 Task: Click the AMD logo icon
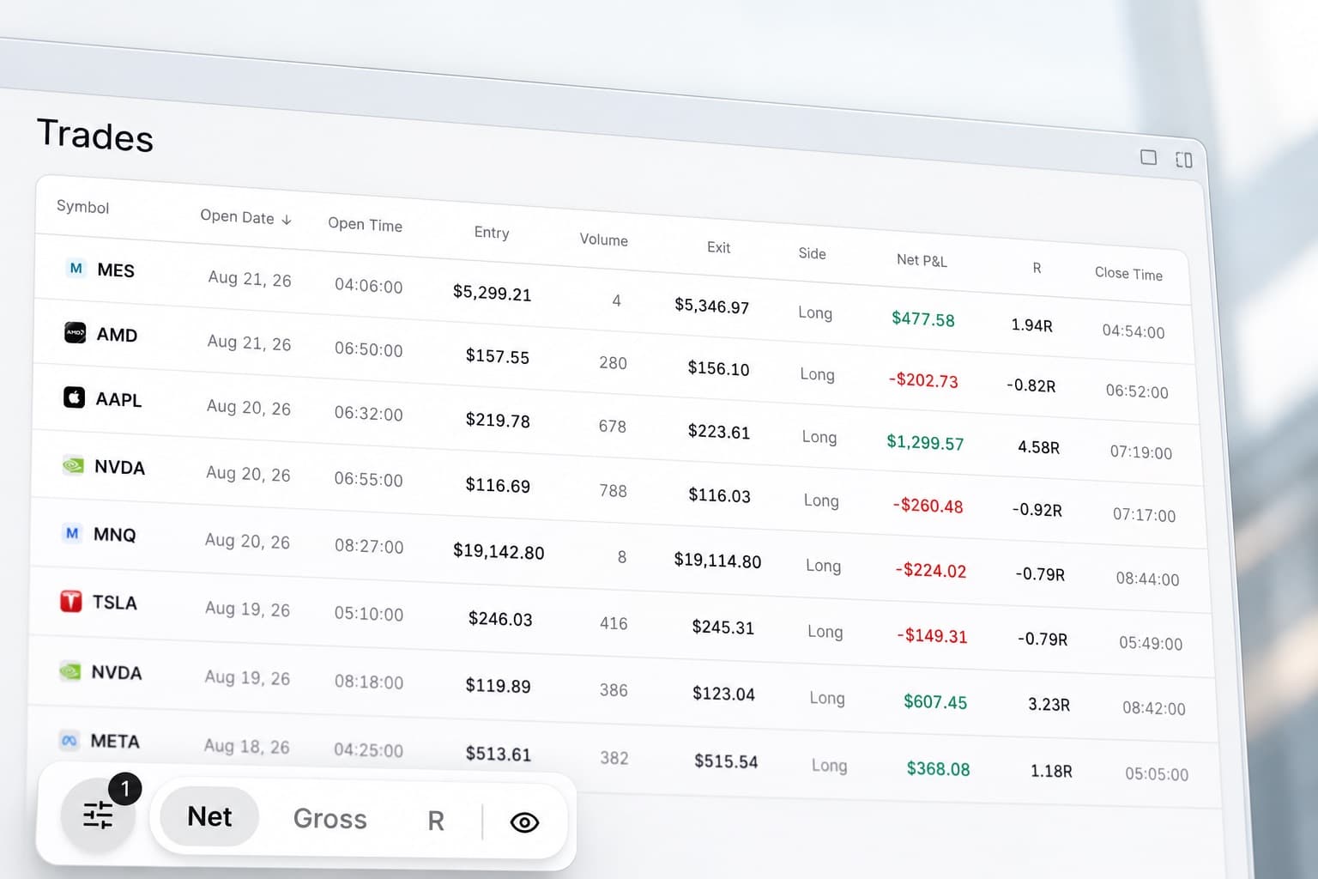click(x=76, y=332)
